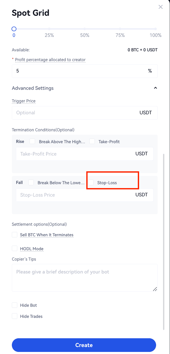Check the Take-Profit checkbox
The width and height of the screenshot is (170, 354).
92,141
